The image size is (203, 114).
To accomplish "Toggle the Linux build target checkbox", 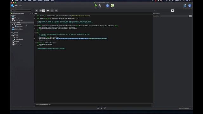I will point(13,43).
